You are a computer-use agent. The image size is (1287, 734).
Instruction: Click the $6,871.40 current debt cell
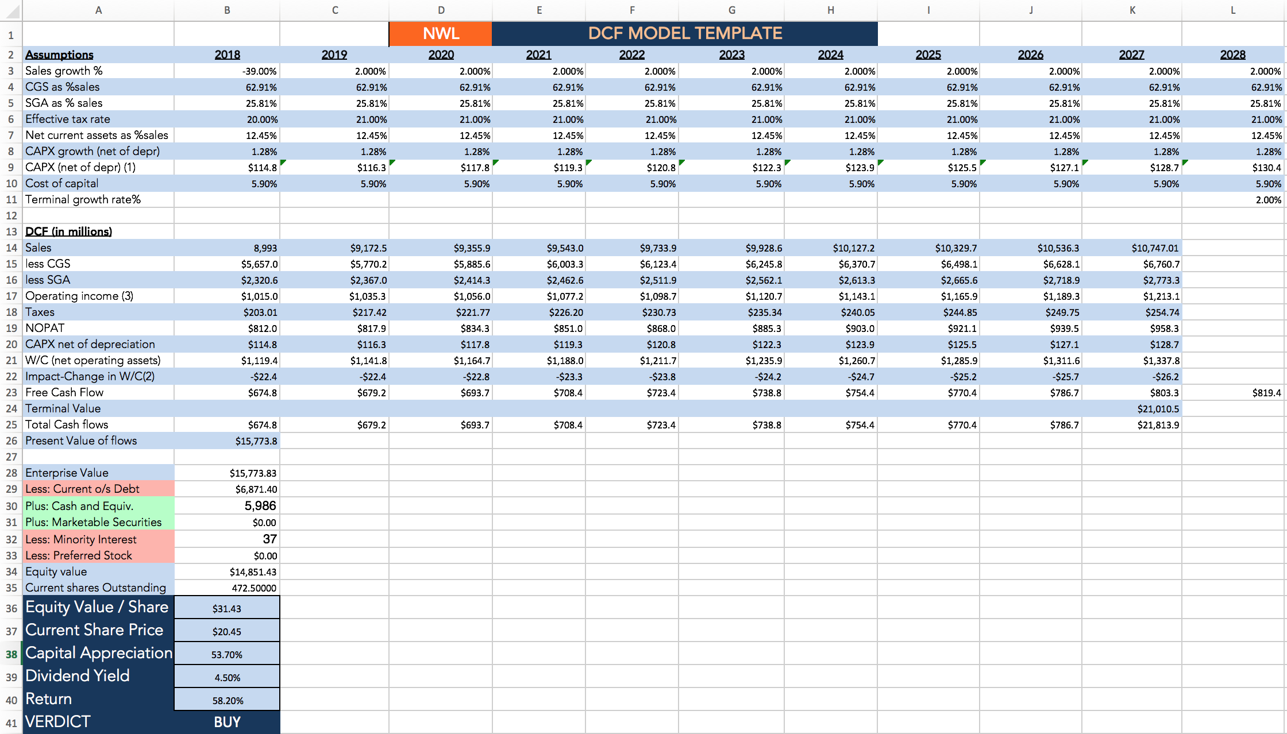227,489
